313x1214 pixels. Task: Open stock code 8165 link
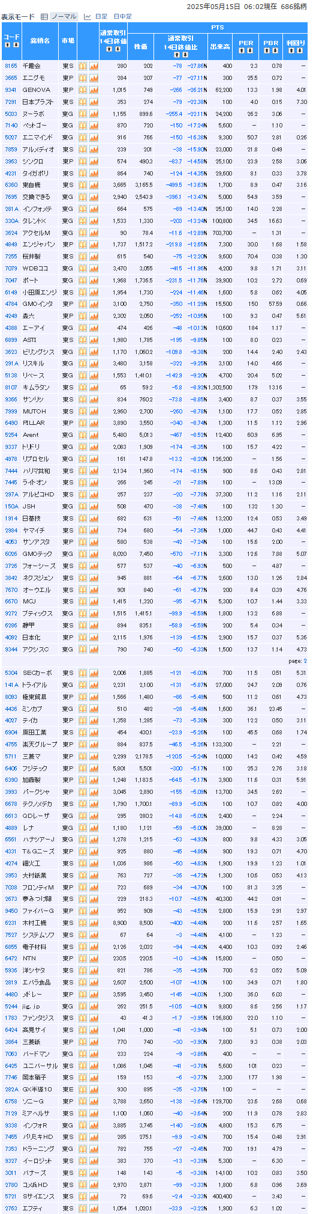[x=11, y=66]
